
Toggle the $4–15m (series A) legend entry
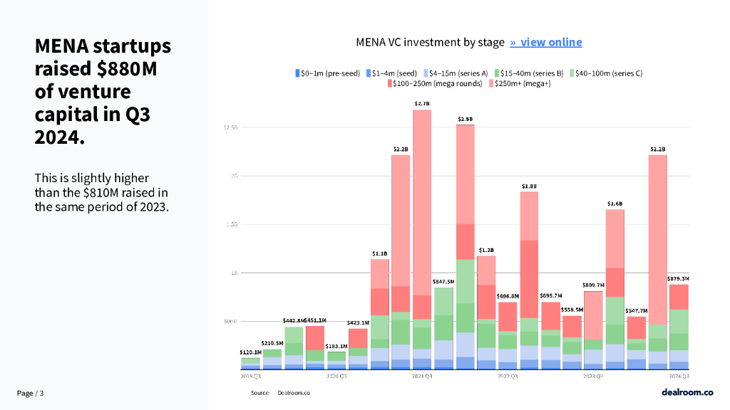tap(456, 73)
